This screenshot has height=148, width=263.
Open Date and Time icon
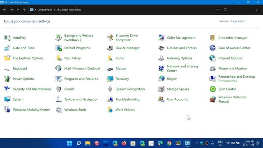point(7,48)
